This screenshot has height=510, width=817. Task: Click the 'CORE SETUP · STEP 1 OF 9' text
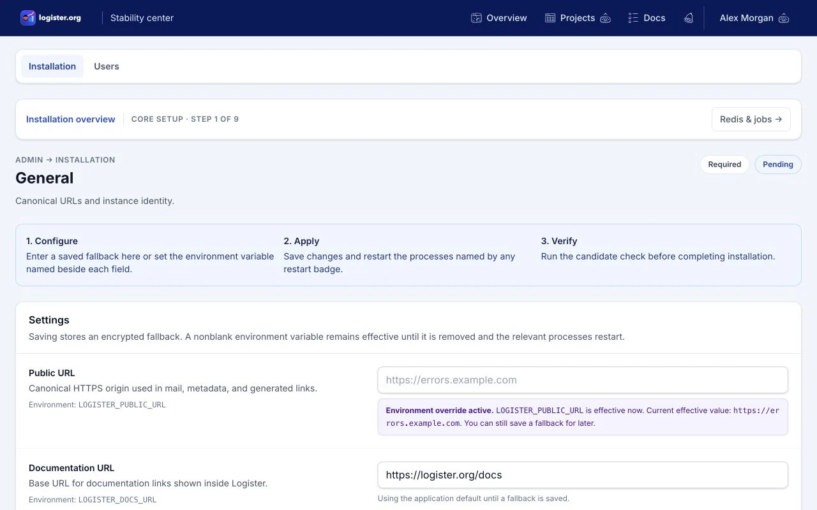(x=185, y=119)
